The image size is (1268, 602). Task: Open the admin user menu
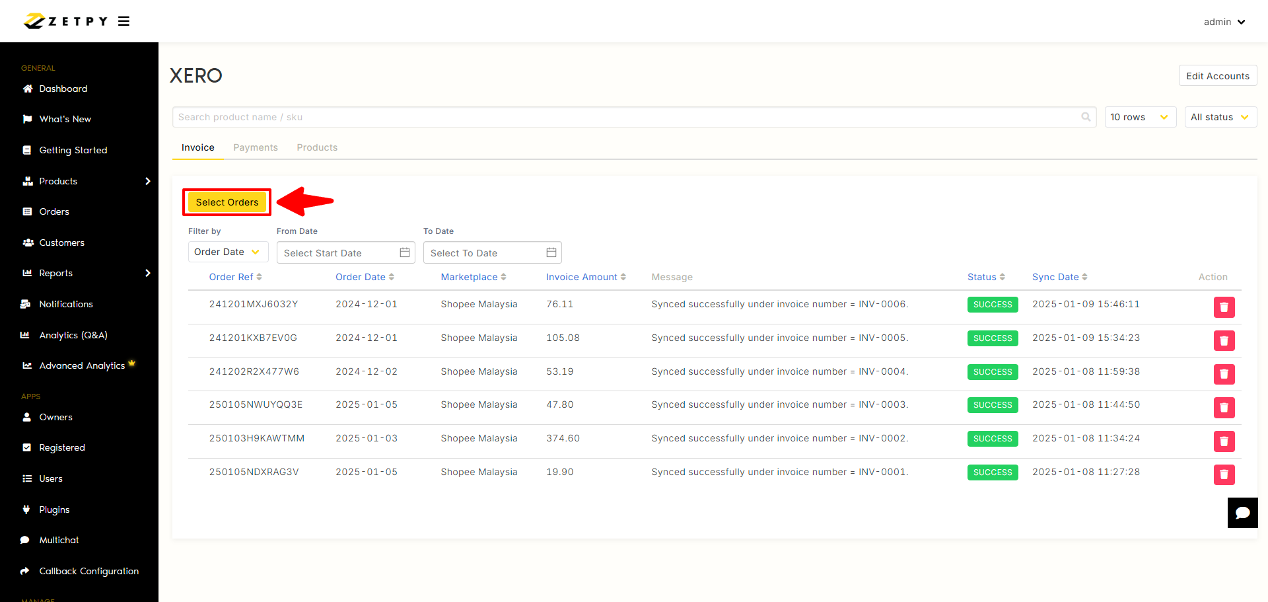click(x=1224, y=22)
